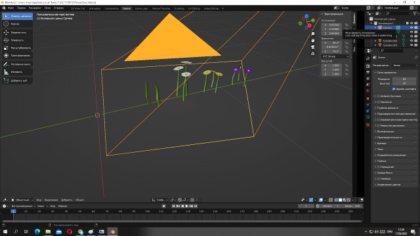Toggle visibility of Cylinder.003
This screenshot has width=420, height=236.
411,45
